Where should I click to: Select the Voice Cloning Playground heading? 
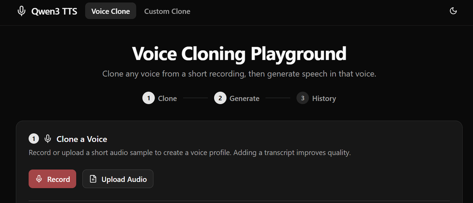click(x=239, y=54)
